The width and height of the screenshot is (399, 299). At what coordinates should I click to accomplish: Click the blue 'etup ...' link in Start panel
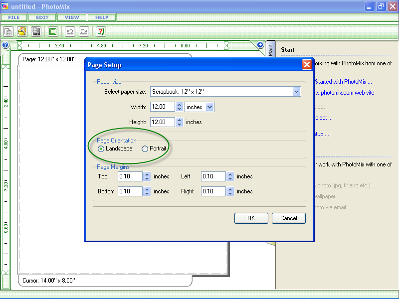click(x=322, y=134)
